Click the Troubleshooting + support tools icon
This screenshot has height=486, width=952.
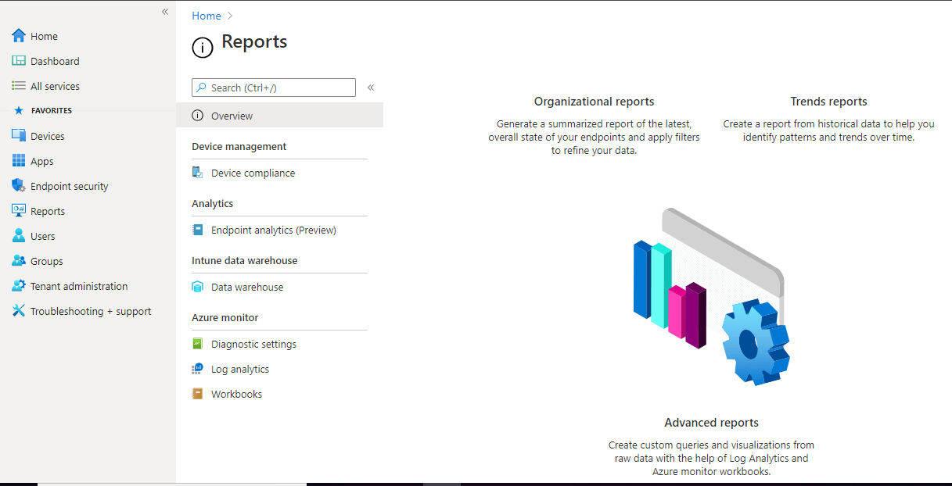pyautogui.click(x=19, y=311)
